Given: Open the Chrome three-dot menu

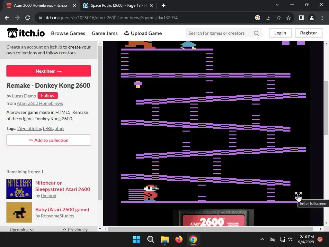Looking at the screenshot, I should [322, 18].
